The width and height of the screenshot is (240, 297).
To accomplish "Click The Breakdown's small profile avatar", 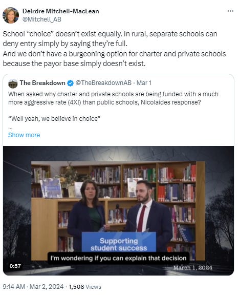I will coord(13,83).
